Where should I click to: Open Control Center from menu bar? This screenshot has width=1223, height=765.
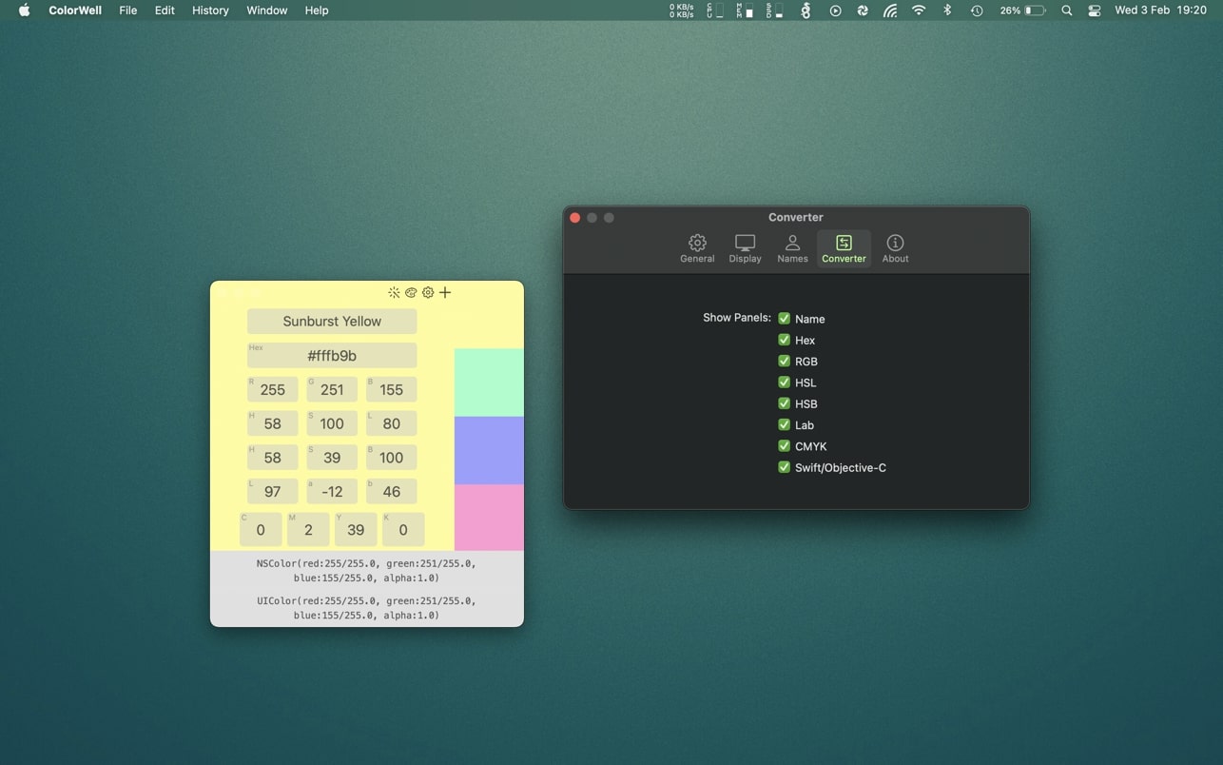click(1094, 10)
